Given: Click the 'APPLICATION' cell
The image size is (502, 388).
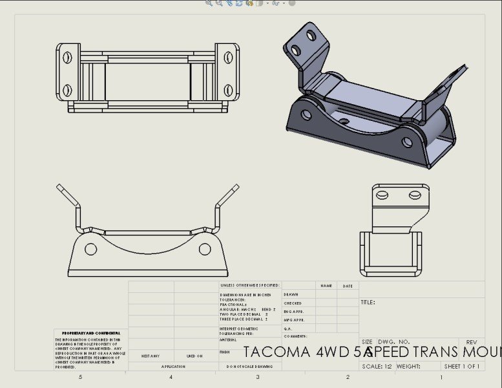Looking at the screenshot, I should [x=173, y=366].
